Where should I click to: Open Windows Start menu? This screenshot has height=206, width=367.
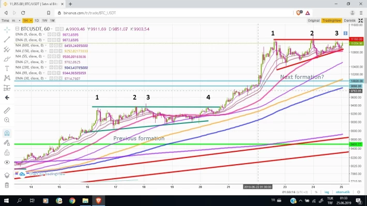6,201
